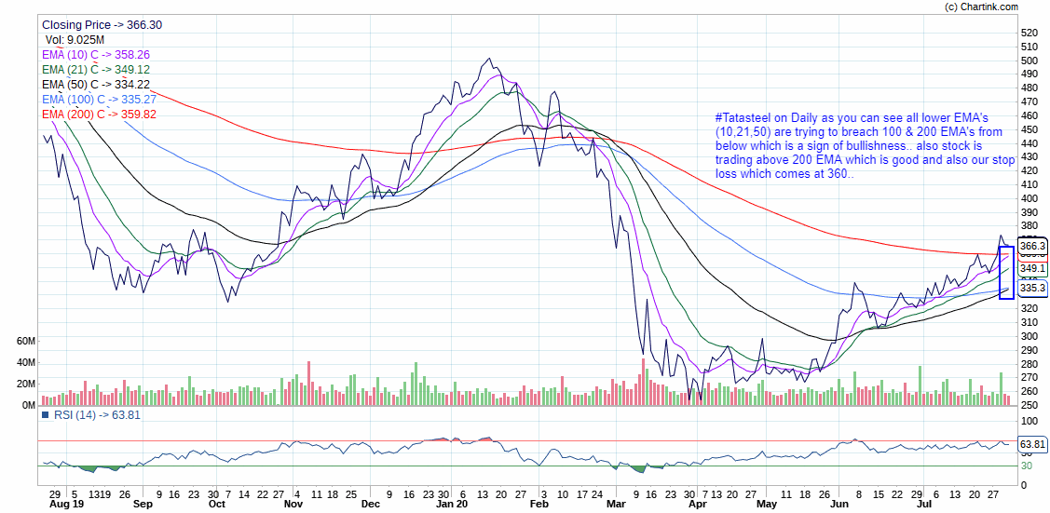
Task: Click the #Tatasteel annotation text block
Action: tap(865, 145)
